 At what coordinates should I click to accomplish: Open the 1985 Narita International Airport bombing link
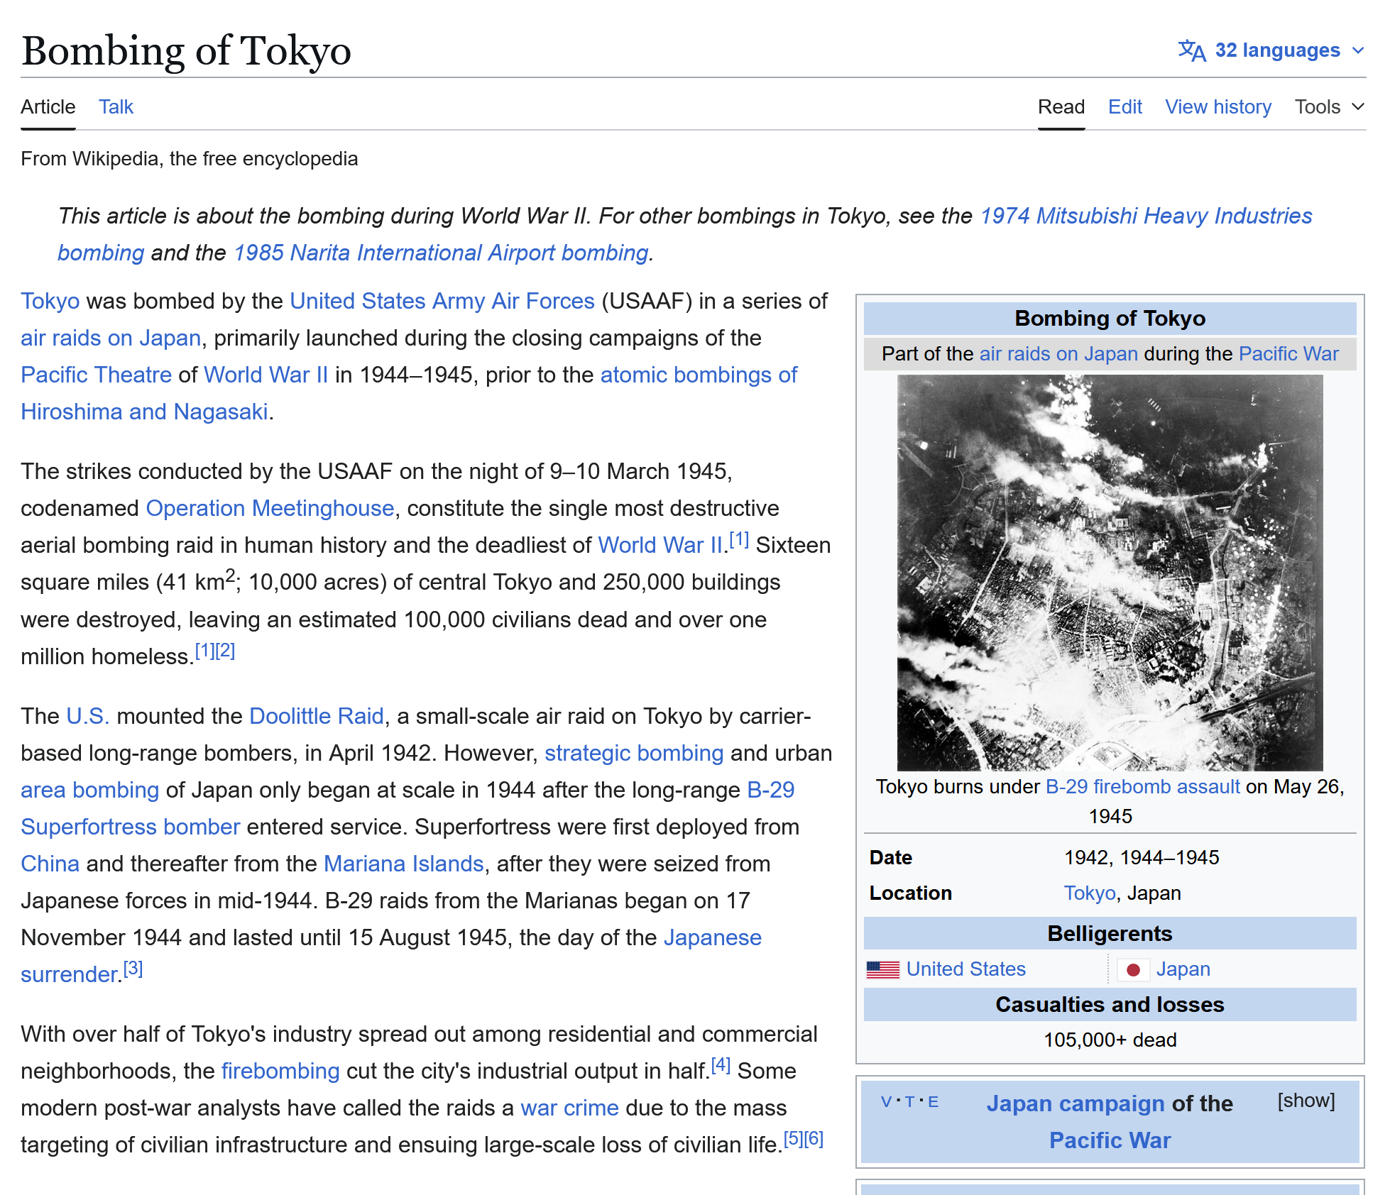tap(440, 253)
